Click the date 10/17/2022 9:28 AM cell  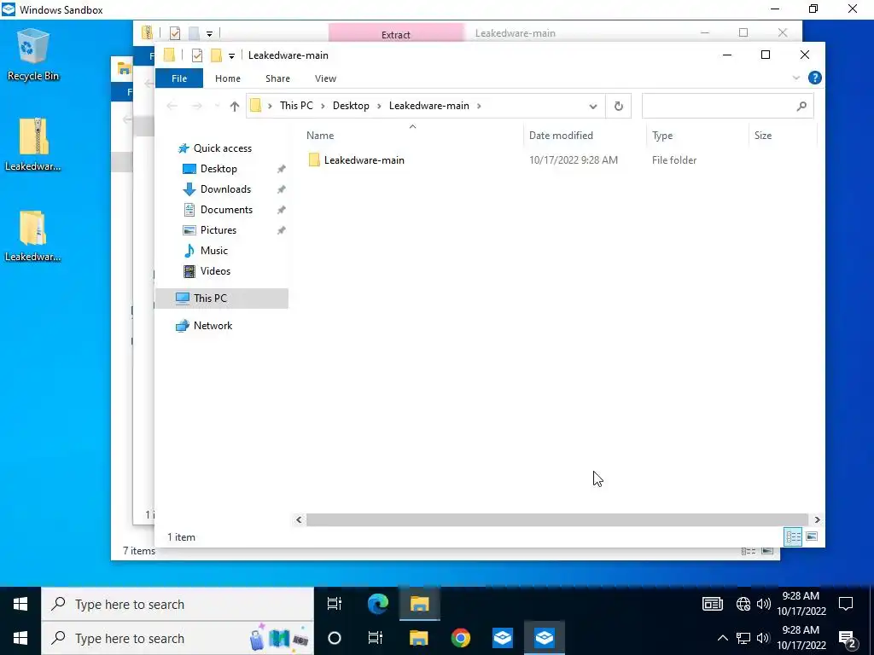pos(573,160)
